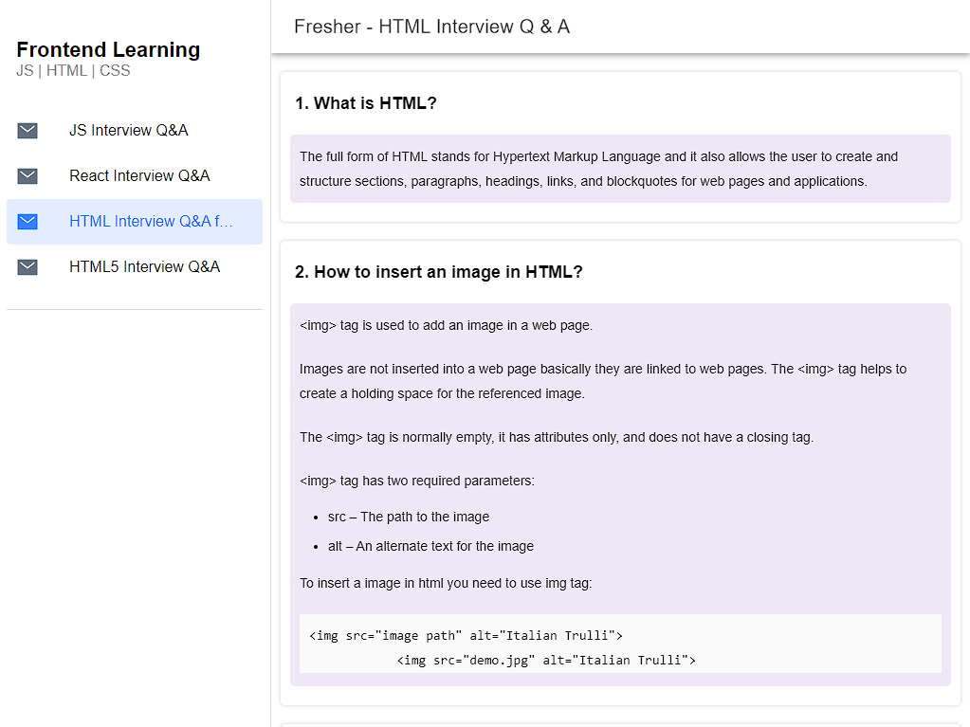Go to HTML5 Interview Q&A section
This screenshot has height=727, width=970.
point(135,267)
